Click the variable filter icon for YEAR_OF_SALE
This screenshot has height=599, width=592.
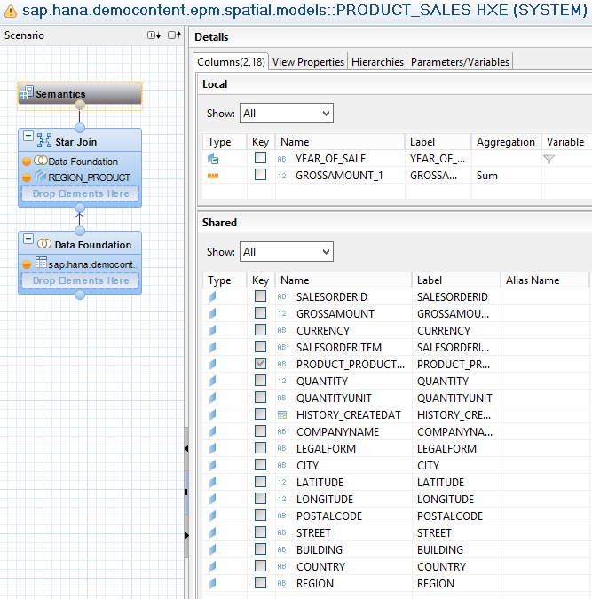click(x=549, y=159)
